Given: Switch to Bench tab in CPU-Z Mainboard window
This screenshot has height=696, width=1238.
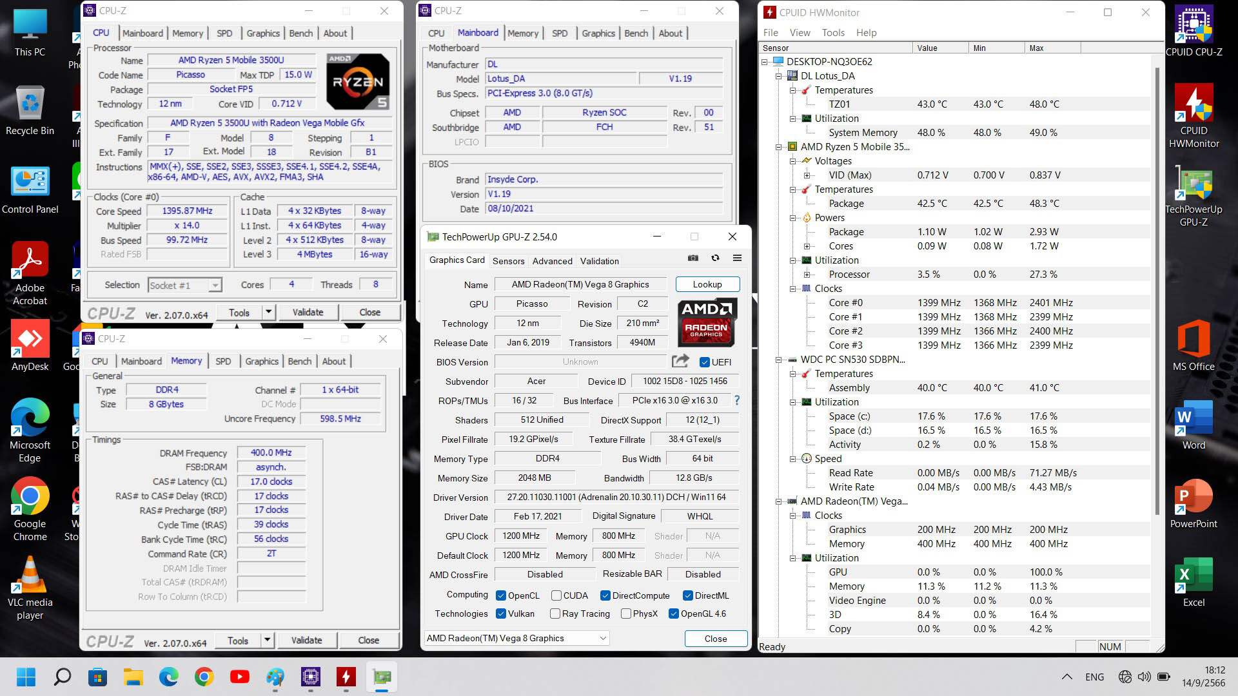Looking at the screenshot, I should (x=636, y=34).
